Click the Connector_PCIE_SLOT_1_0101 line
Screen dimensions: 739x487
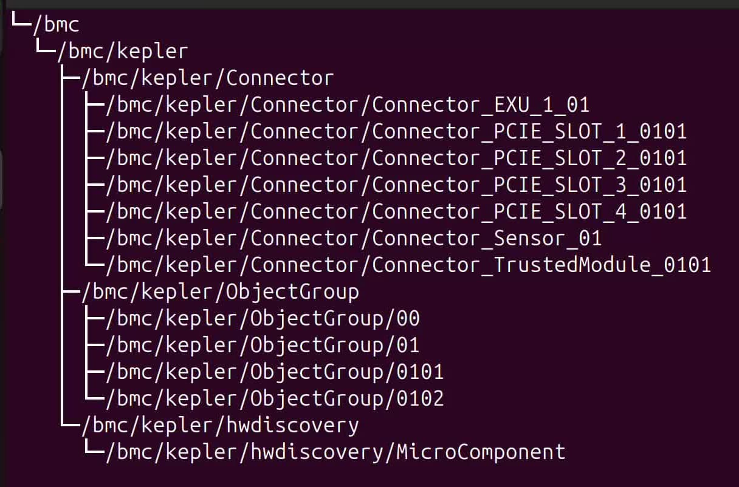pos(396,132)
